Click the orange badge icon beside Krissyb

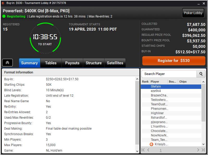[151, 144]
